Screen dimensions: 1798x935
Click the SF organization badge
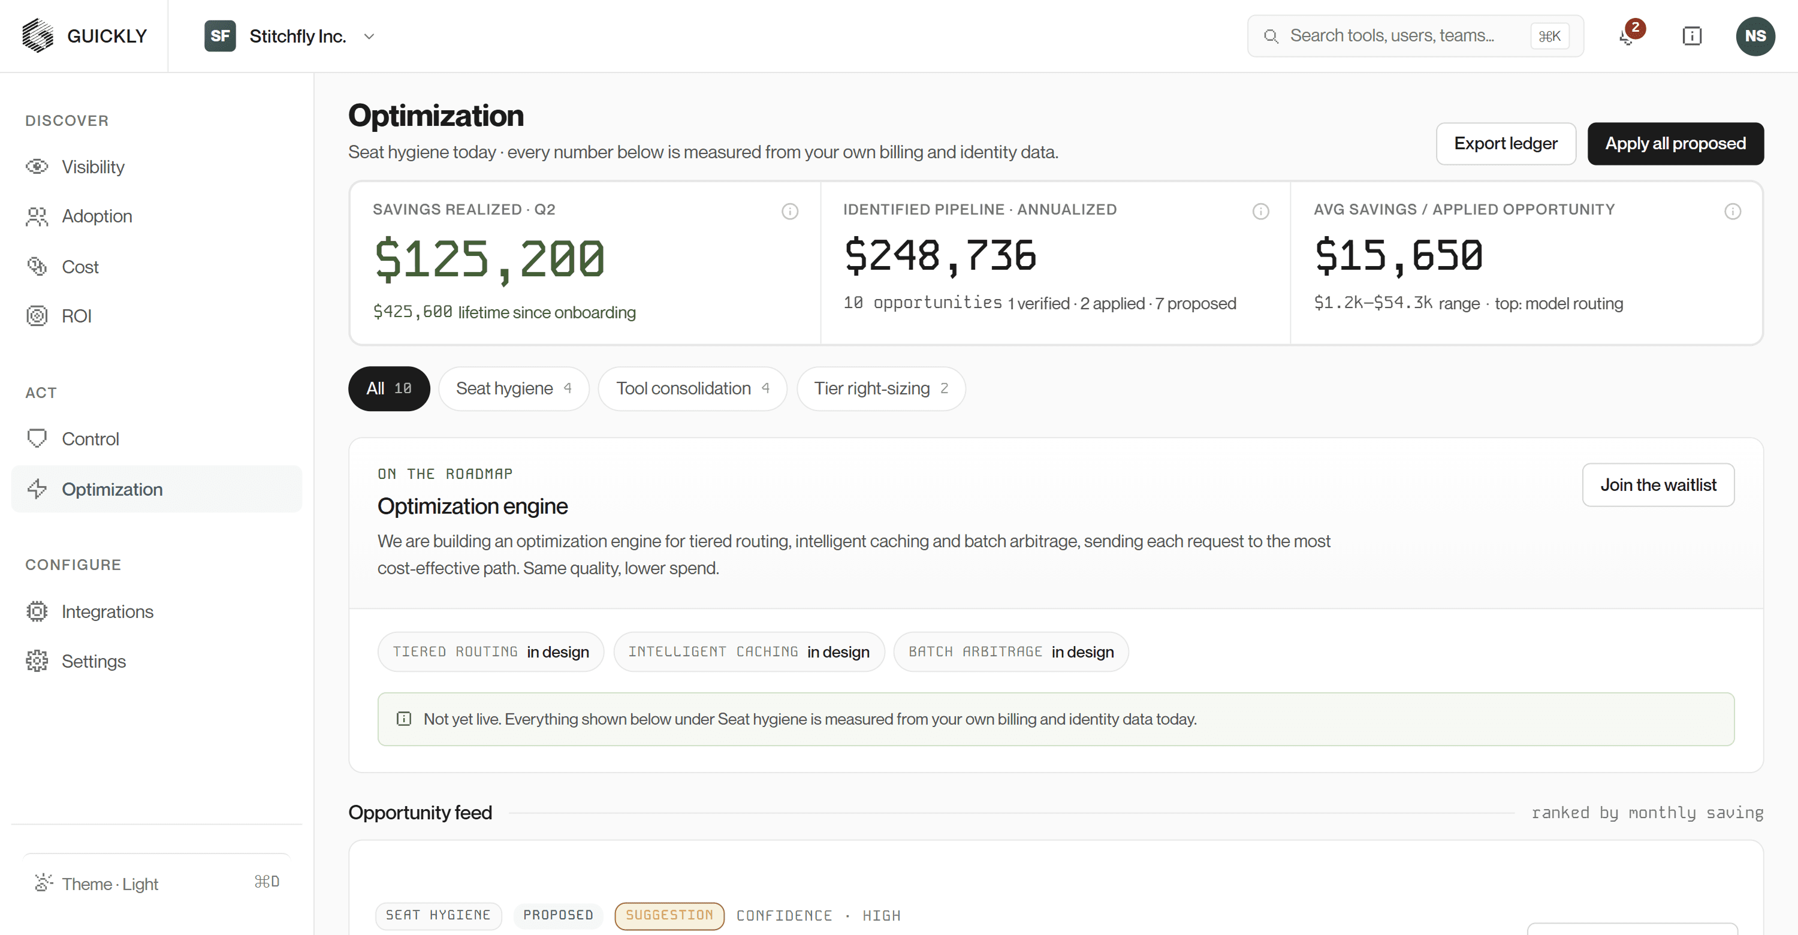pyautogui.click(x=220, y=37)
